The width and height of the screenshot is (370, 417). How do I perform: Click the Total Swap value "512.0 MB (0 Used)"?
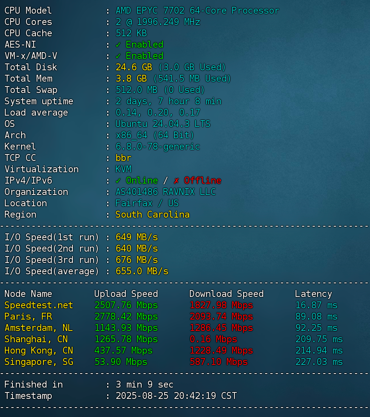coord(160,90)
